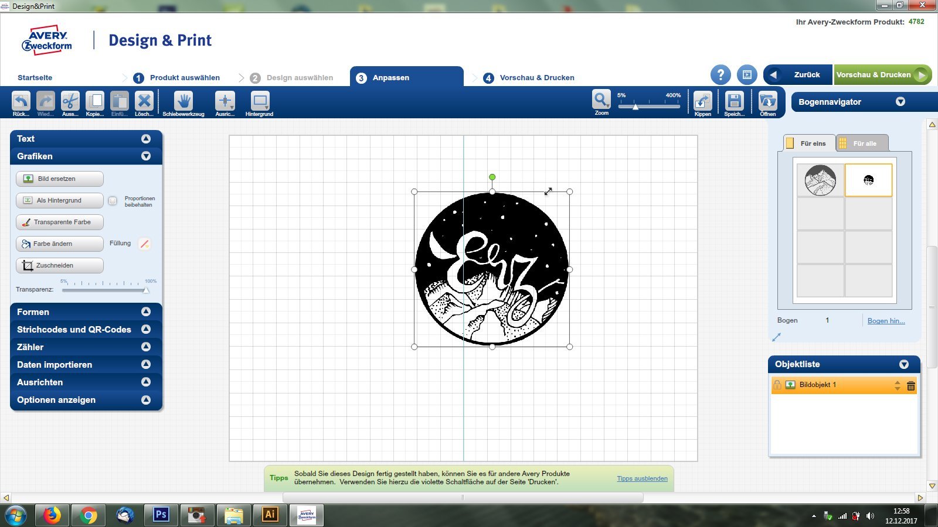This screenshot has width=938, height=527.
Task: Go to step 4 Vorschau & Drucken
Action: [529, 78]
